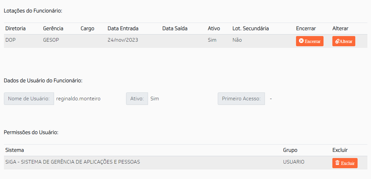This screenshot has height=179, width=371.
Task: Click the USUARIO group cell
Action: click(x=294, y=162)
